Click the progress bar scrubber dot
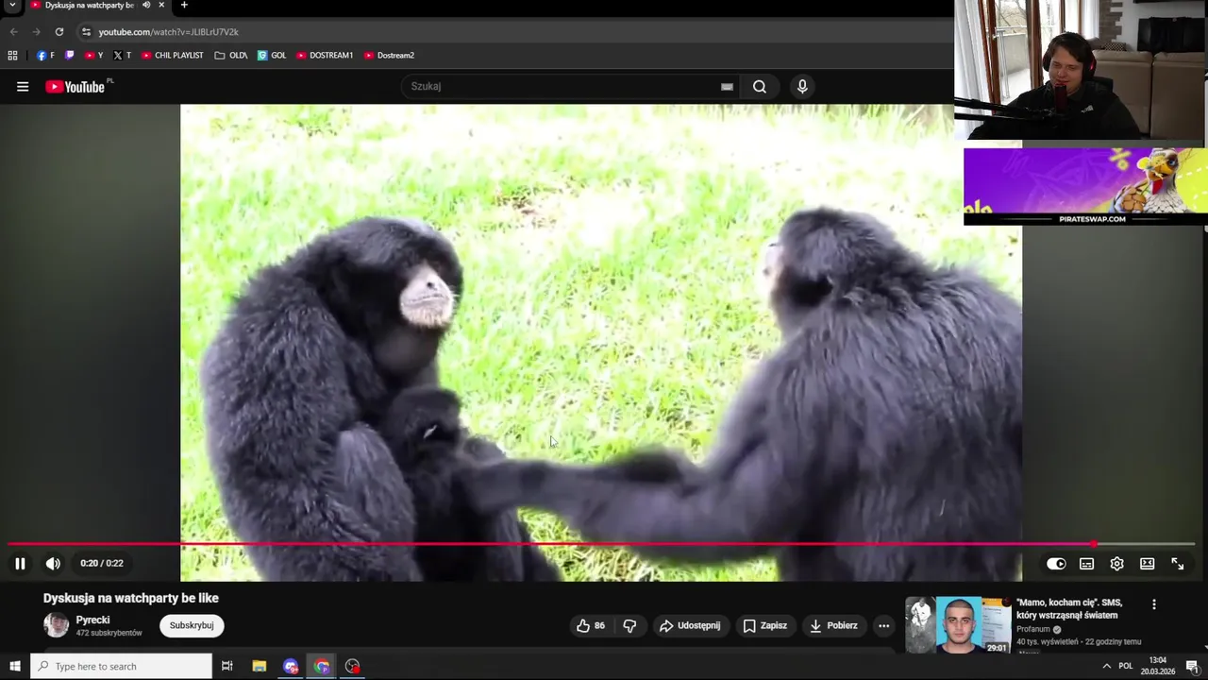This screenshot has height=680, width=1208. 1094,544
